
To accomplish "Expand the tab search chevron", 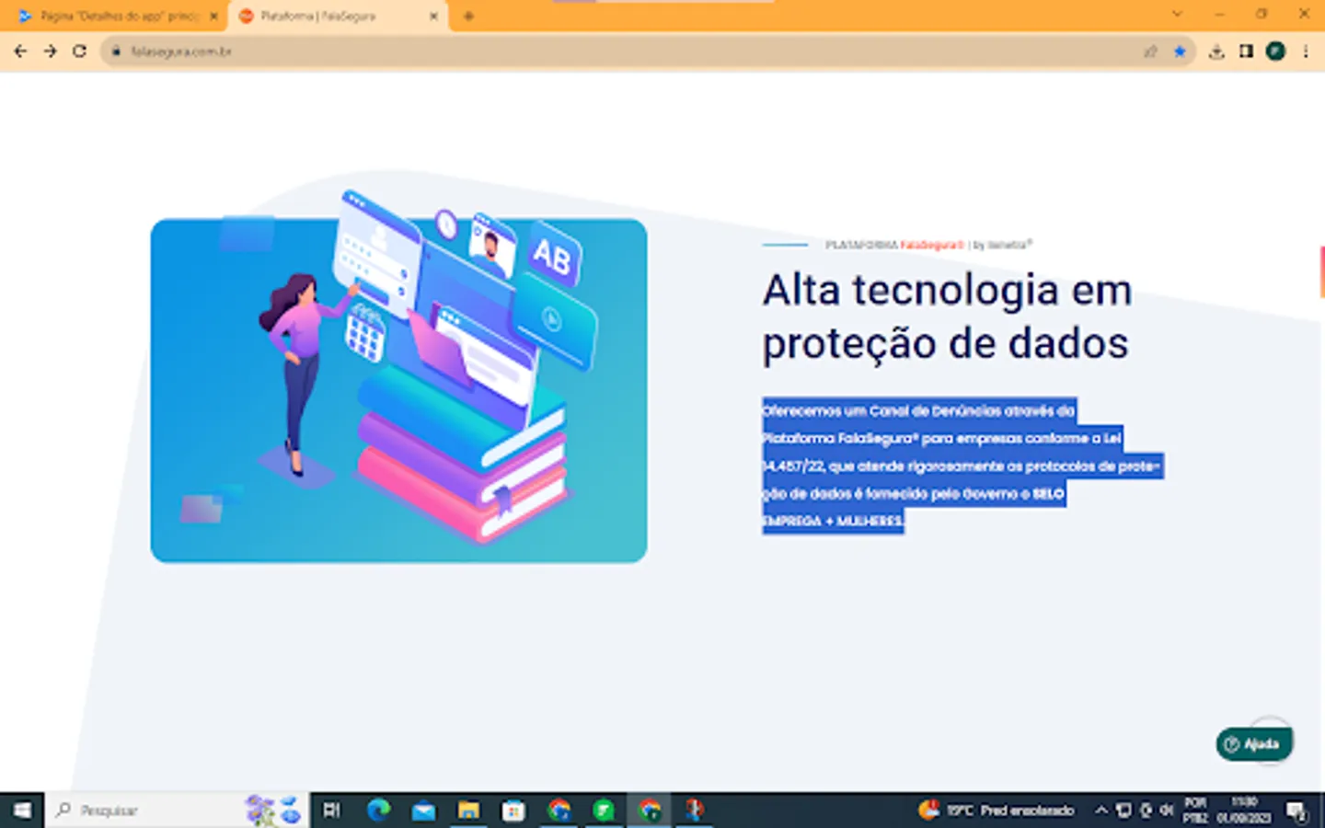I will pyautogui.click(x=1177, y=14).
